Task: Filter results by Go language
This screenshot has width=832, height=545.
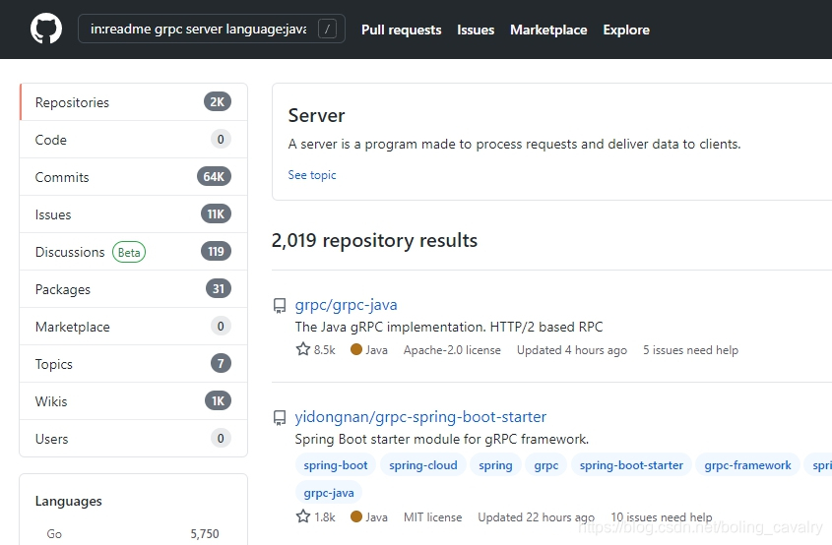Action: point(133,534)
